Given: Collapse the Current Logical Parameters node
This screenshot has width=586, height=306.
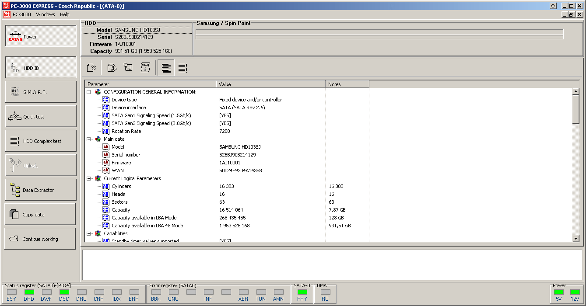Looking at the screenshot, I should [89, 178].
